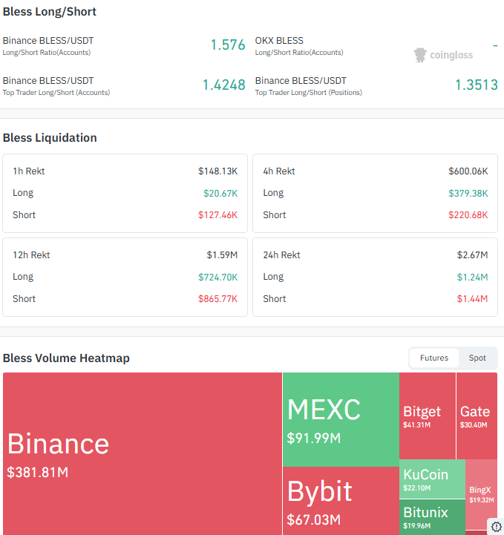
Task: Click 4h Long liquidation $379.38K
Action: [468, 194]
